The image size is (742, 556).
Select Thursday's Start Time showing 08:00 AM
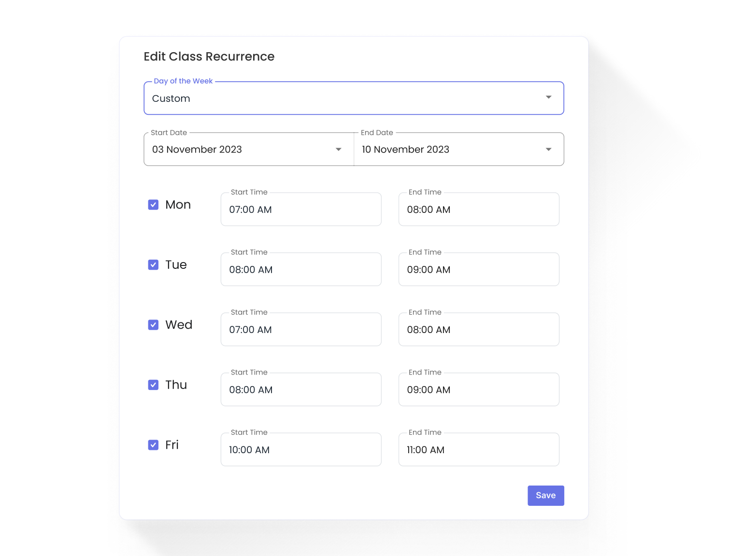click(300, 389)
